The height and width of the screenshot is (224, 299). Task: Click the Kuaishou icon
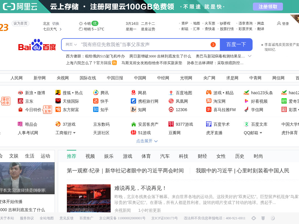click(96, 101)
